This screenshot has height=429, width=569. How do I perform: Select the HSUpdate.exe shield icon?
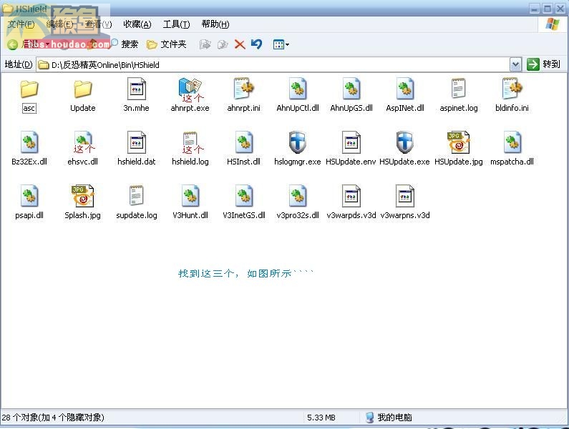click(405, 142)
